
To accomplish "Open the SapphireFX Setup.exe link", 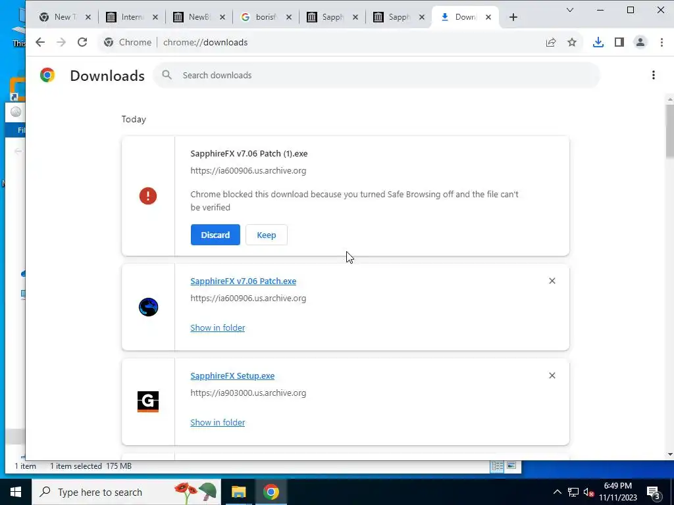I will 232,375.
